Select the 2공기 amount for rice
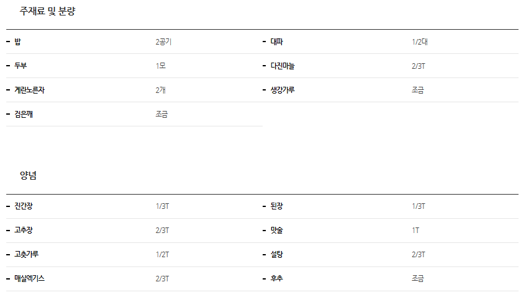The width and height of the screenshot is (521, 295). (163, 42)
